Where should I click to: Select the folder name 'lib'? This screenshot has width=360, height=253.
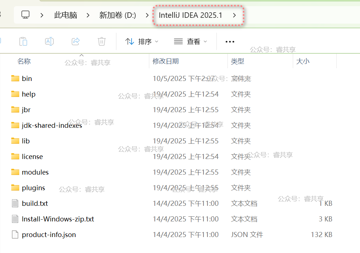[x=26, y=141]
